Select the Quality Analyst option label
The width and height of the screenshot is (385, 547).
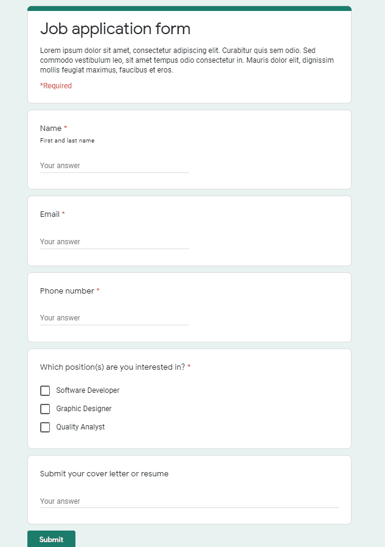[x=80, y=427]
